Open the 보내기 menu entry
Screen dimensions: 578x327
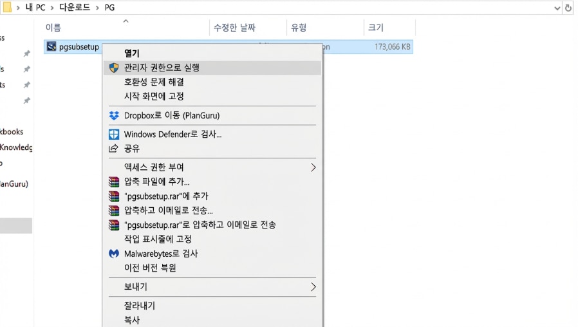pos(212,286)
